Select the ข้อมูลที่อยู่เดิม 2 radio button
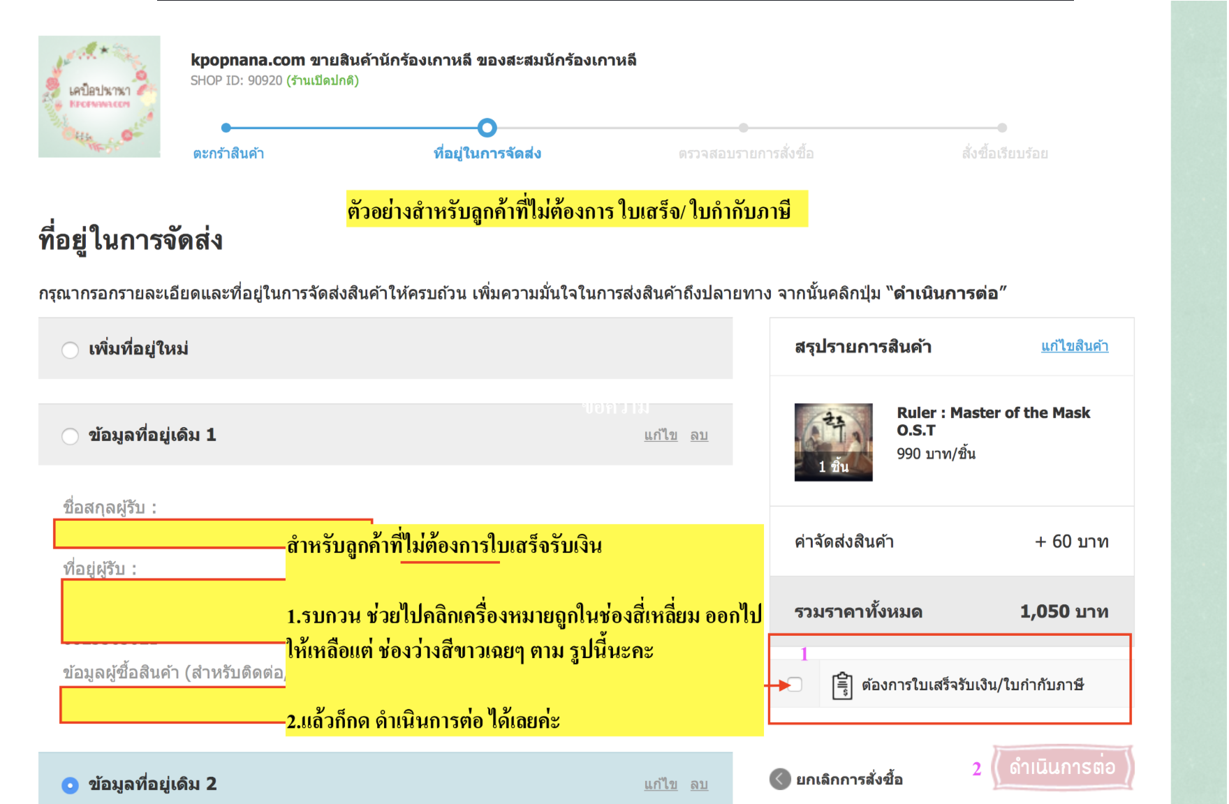This screenshot has width=1229, height=804. point(70,785)
